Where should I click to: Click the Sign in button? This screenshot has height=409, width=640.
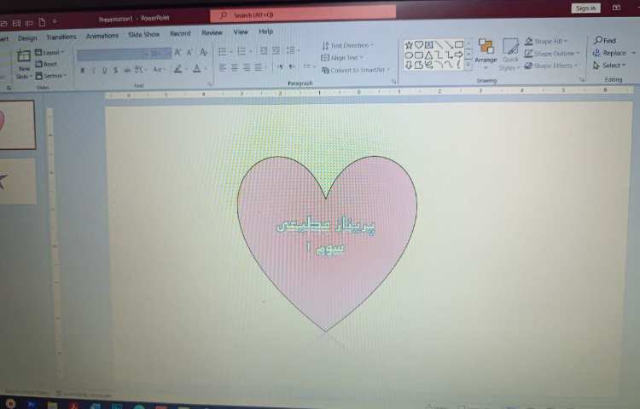585,8
